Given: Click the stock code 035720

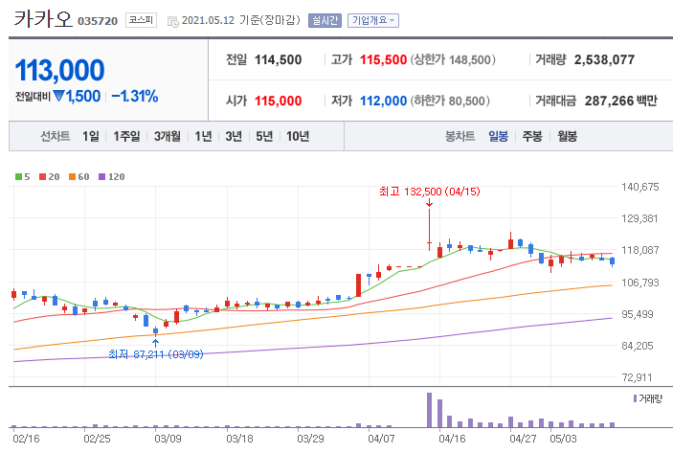Looking at the screenshot, I should (98, 21).
